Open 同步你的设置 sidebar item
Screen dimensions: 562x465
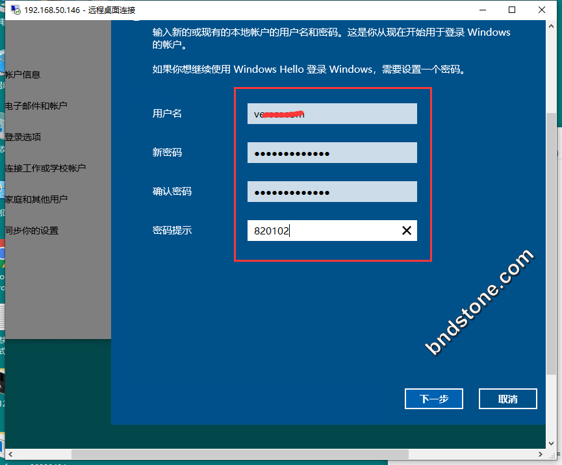click(x=31, y=231)
